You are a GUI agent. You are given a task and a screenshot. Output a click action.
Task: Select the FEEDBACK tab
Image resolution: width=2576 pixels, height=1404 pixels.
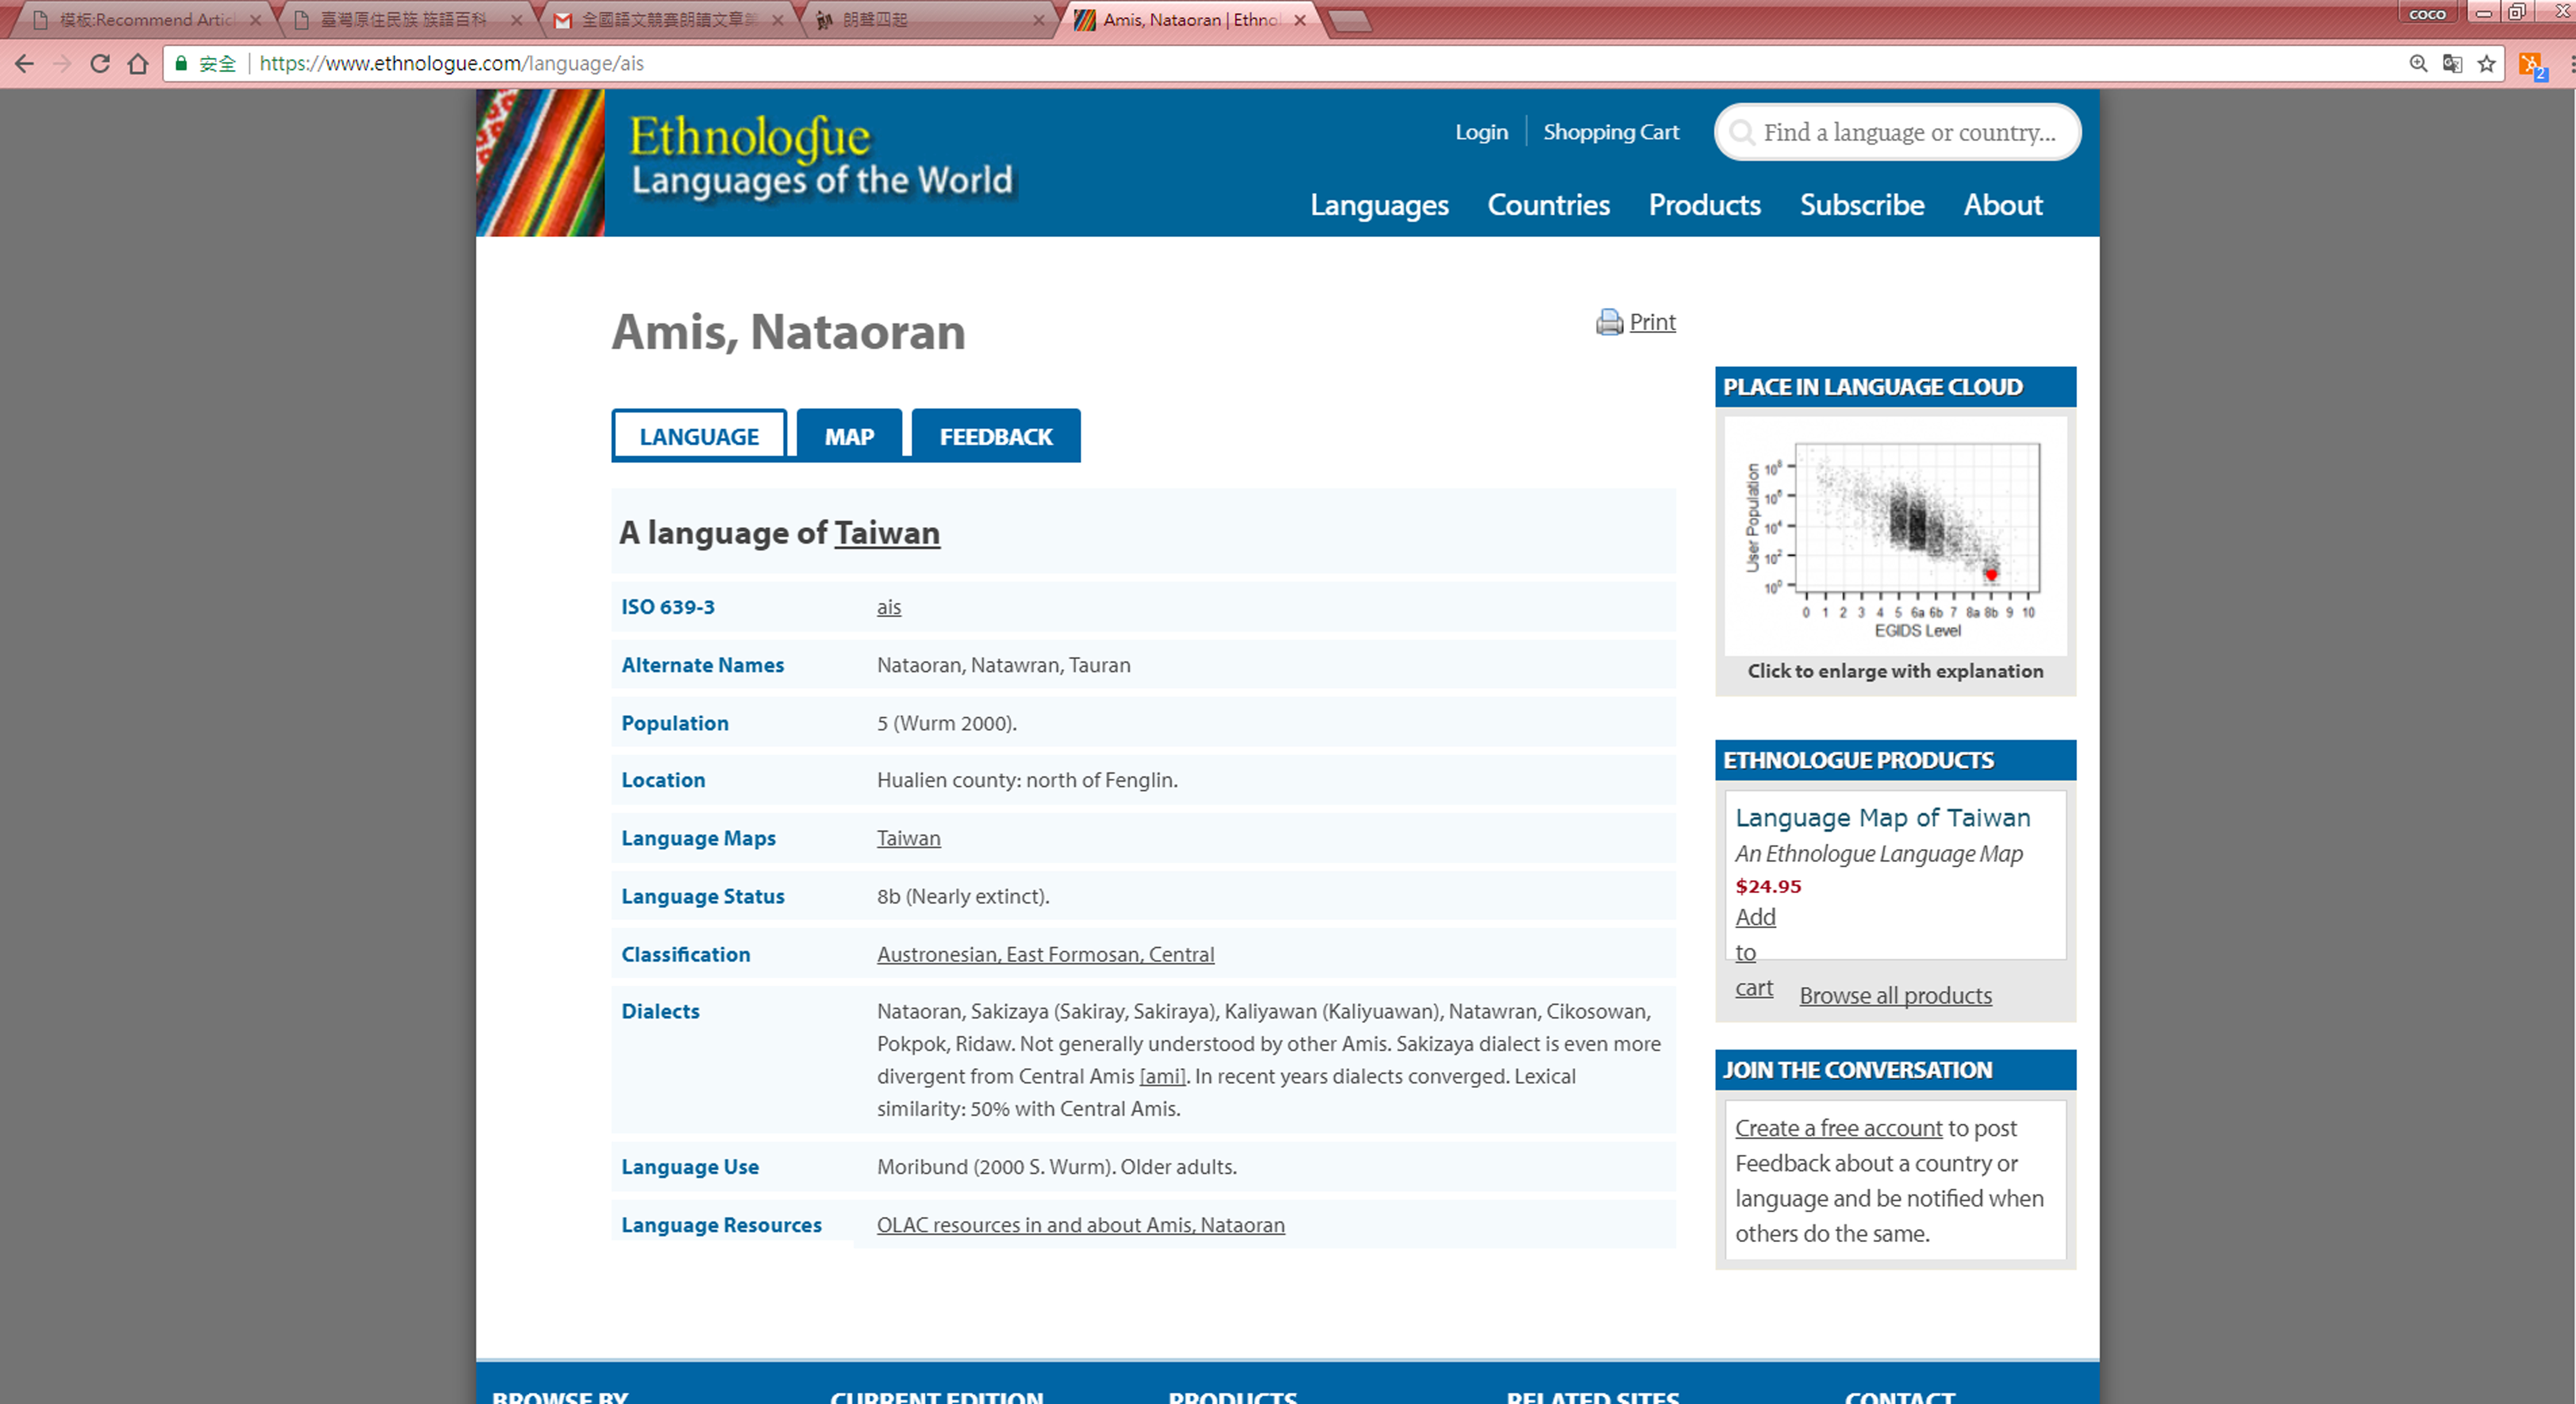996,436
